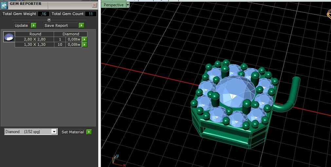Open the Diamond (3,52 spg) material dropdown
Viewport: 331px width, 167px height.
54,132
